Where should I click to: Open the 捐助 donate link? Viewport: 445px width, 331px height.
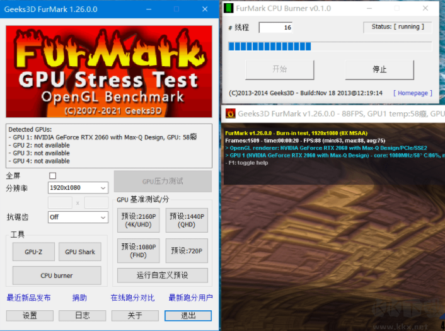click(x=79, y=298)
